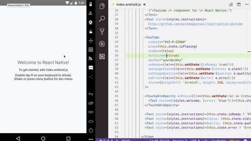Click the 'Quality:' text on line 51
This screenshot has height=141, width=251.
coord(213,123)
